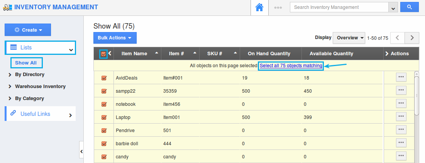Uncheck the sampp22 row checkbox
The image size is (425, 163).
point(103,91)
